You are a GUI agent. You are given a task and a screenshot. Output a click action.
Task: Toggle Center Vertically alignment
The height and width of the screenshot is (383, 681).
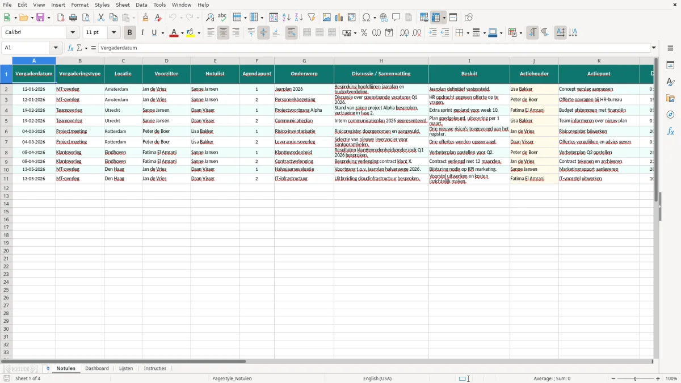pyautogui.click(x=263, y=33)
